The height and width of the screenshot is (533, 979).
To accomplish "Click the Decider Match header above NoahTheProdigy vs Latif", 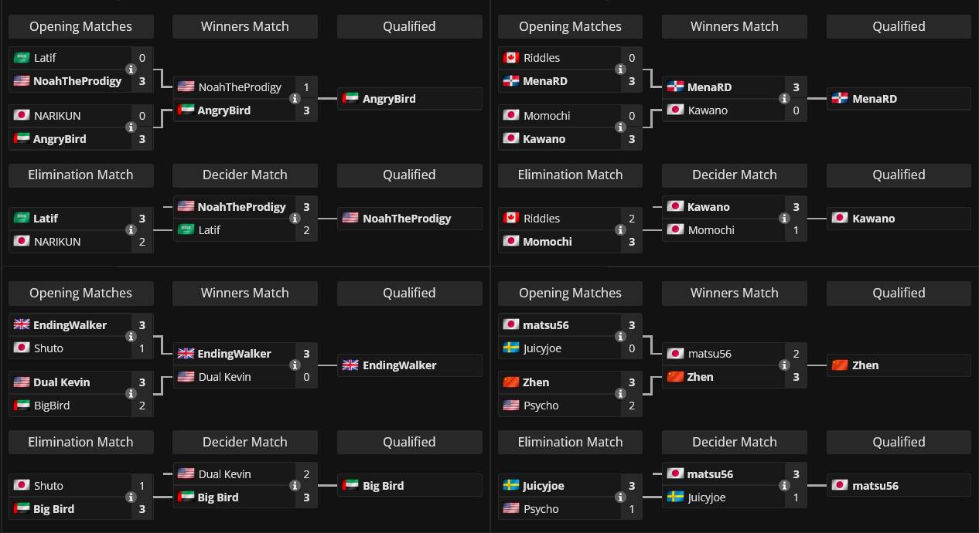I will 245,175.
